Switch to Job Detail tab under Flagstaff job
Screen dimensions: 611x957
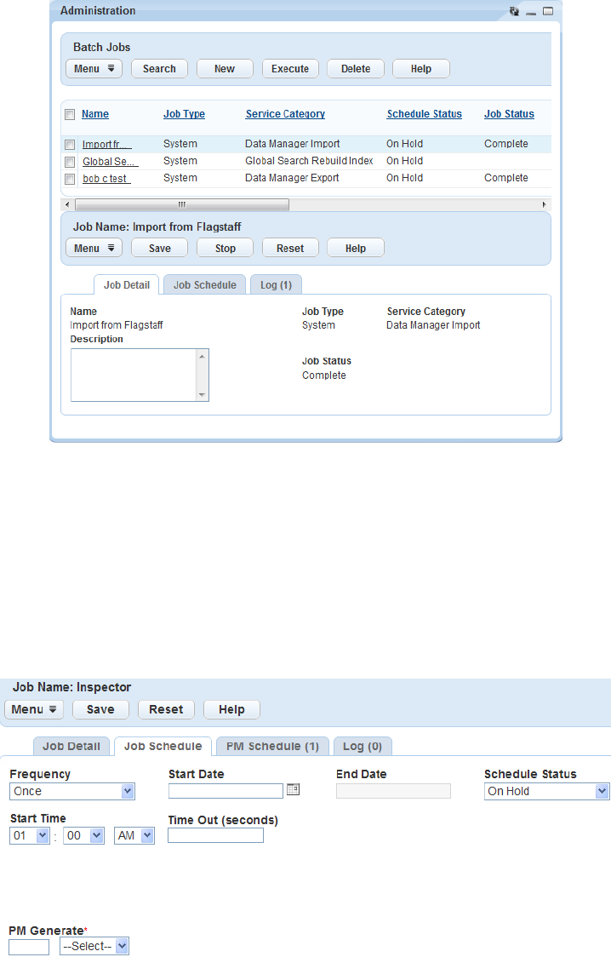[x=126, y=285]
